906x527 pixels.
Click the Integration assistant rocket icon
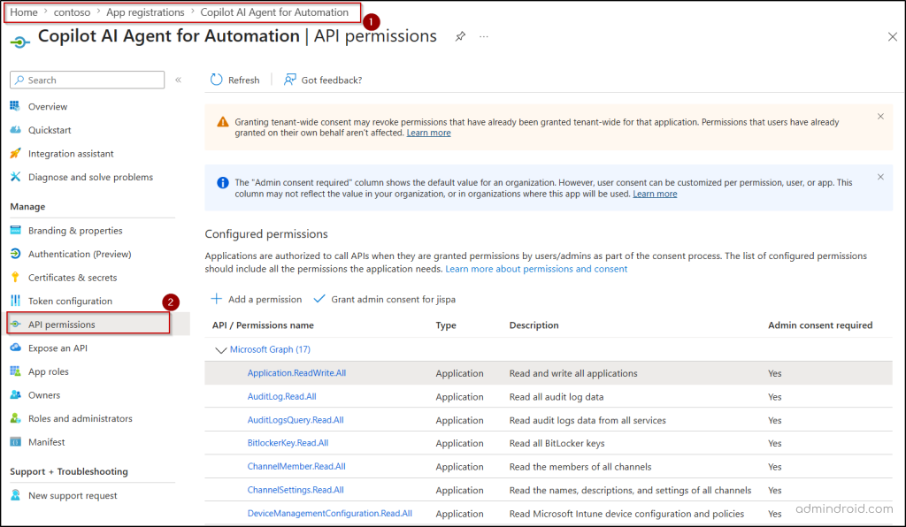click(x=15, y=153)
